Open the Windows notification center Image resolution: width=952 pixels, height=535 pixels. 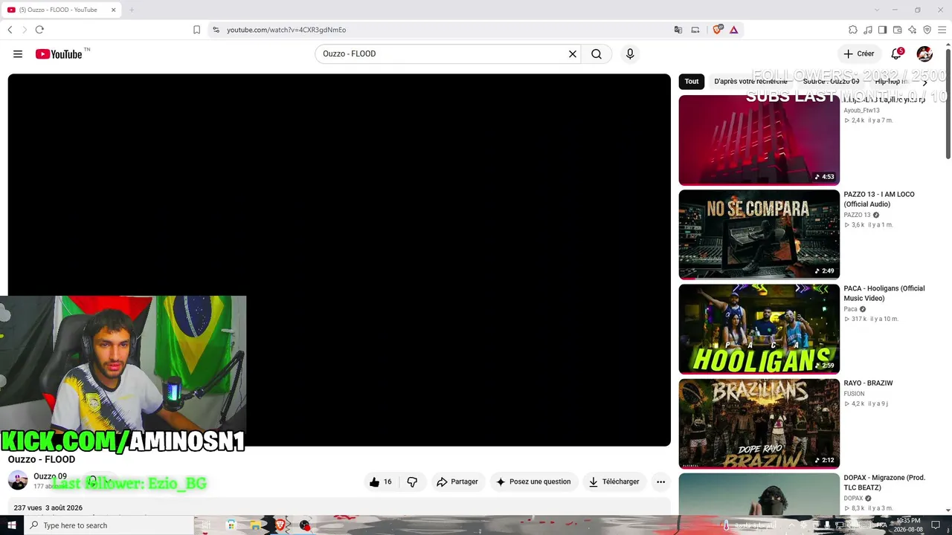click(936, 525)
